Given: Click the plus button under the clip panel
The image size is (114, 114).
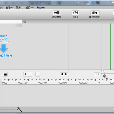Looking at the screenshot, I should (26, 74).
